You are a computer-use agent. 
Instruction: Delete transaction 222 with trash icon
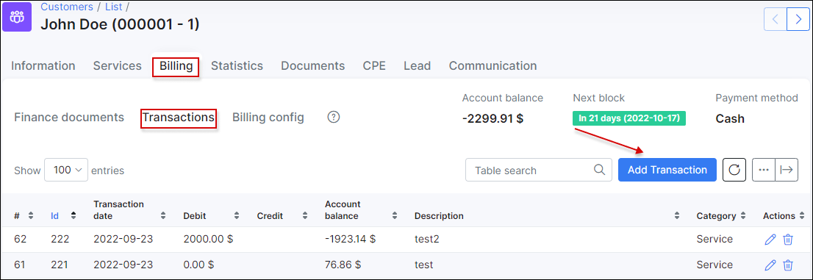787,239
